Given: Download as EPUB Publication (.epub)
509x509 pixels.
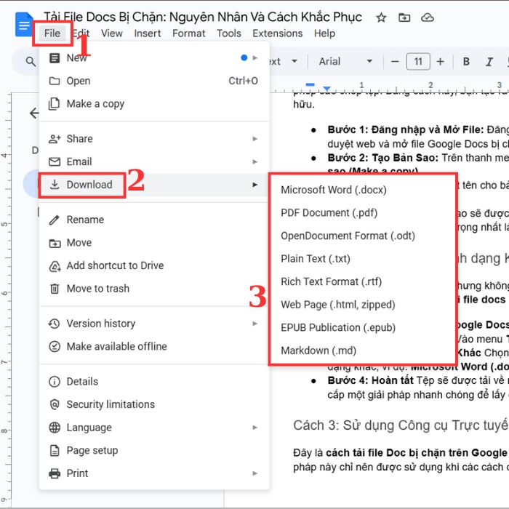Looking at the screenshot, I should pos(363,327).
